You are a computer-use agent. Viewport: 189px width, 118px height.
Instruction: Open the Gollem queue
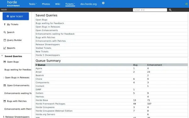pos(39,93)
